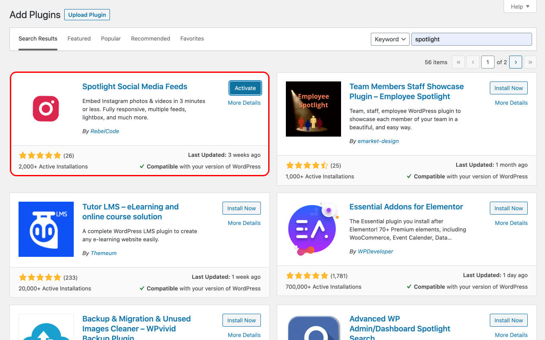Click the star rating of Tutor LMS
This screenshot has height=340, width=545.
[x=40, y=278]
